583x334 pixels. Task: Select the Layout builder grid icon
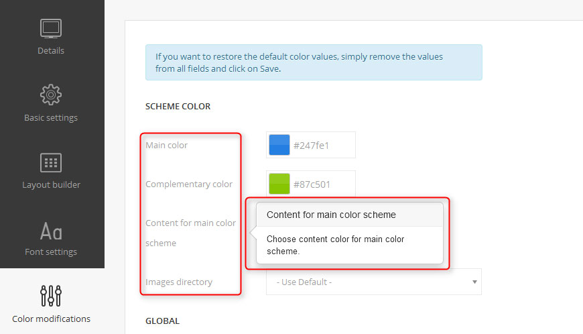51,162
